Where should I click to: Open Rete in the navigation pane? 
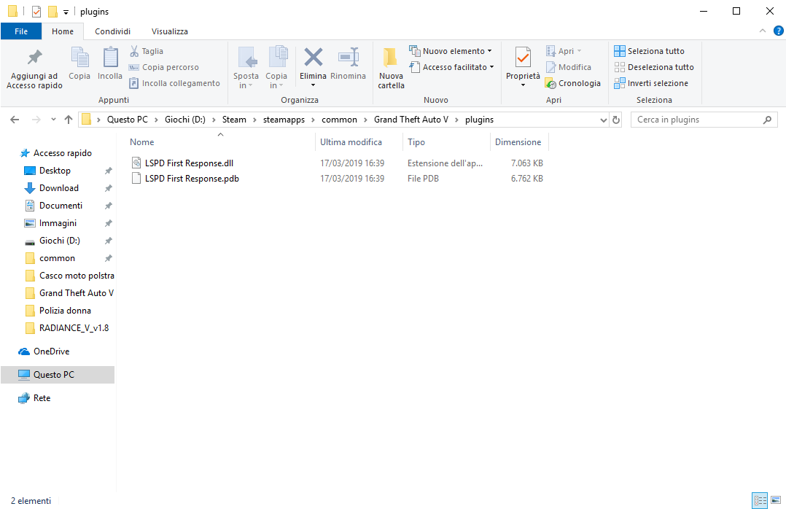point(42,398)
